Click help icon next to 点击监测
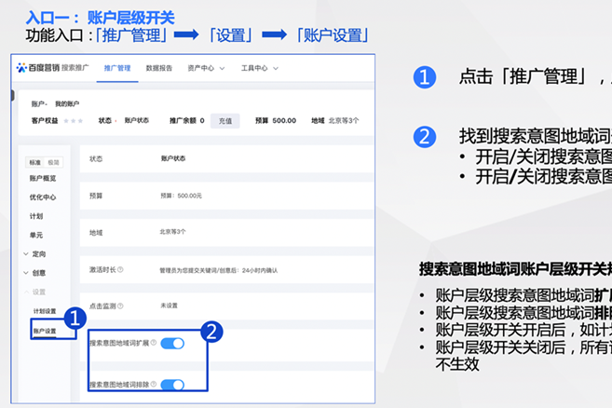Viewport: 612px width, 408px height. pos(120,306)
